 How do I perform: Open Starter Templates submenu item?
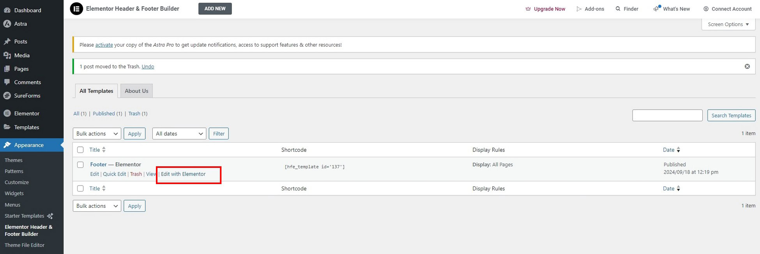25,216
